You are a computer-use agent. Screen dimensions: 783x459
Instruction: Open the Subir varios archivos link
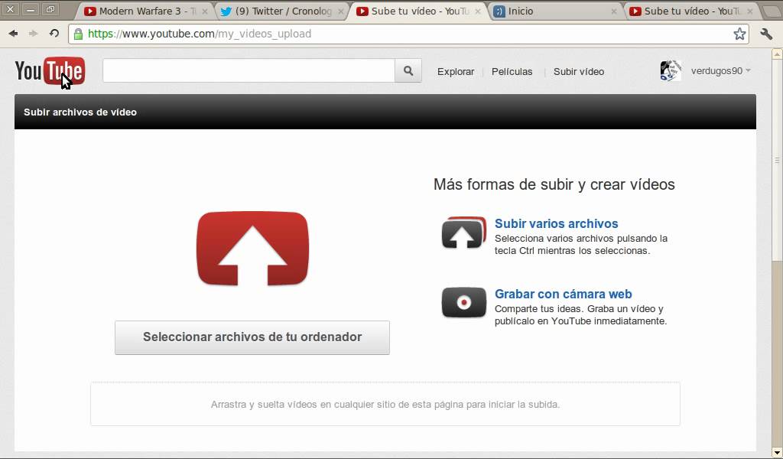click(x=557, y=223)
